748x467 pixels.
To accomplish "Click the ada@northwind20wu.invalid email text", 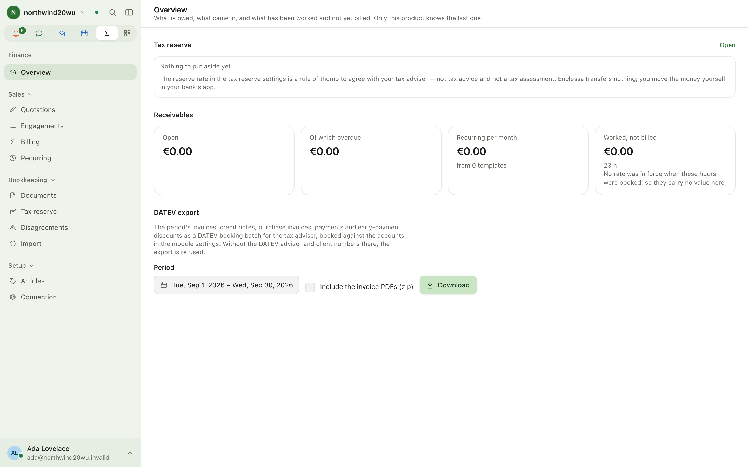I will 68,457.
